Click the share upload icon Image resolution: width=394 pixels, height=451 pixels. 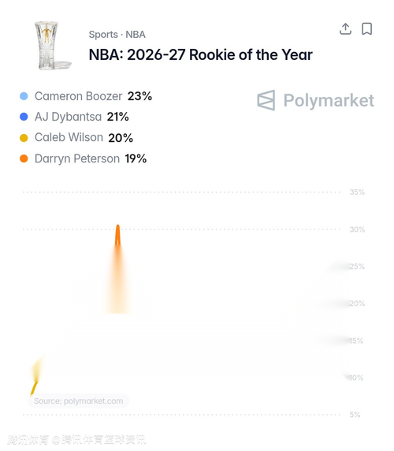[345, 28]
